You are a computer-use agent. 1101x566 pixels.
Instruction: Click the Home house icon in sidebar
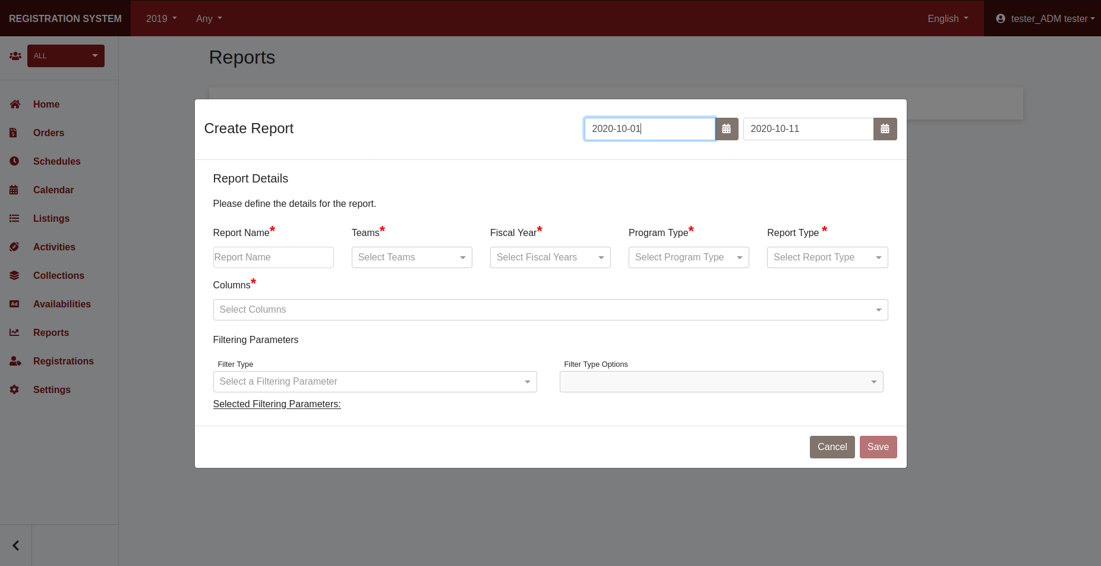point(15,104)
